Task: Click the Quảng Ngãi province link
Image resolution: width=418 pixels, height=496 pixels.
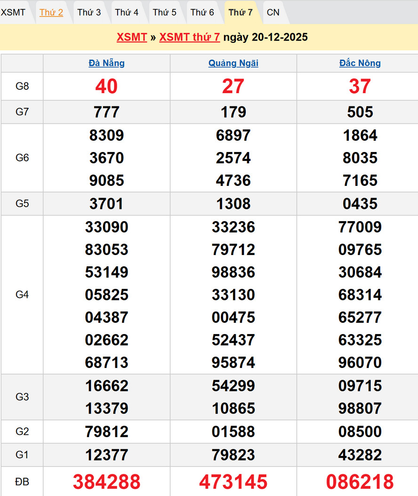Action: [233, 63]
